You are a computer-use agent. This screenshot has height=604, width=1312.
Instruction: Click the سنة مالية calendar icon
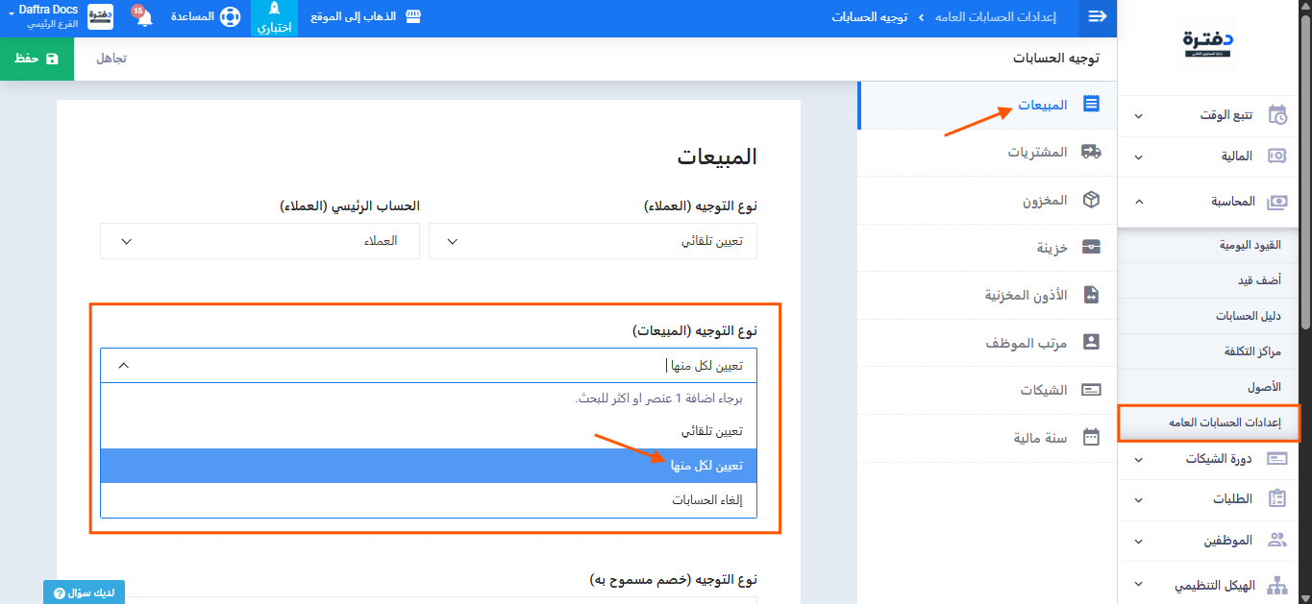point(1091,437)
